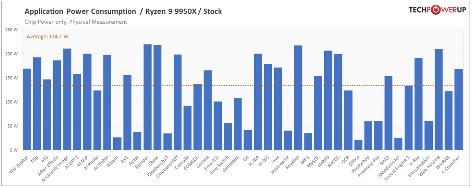Click the blue bar for Genomics
This screenshot has width=472, height=188.
tap(238, 124)
